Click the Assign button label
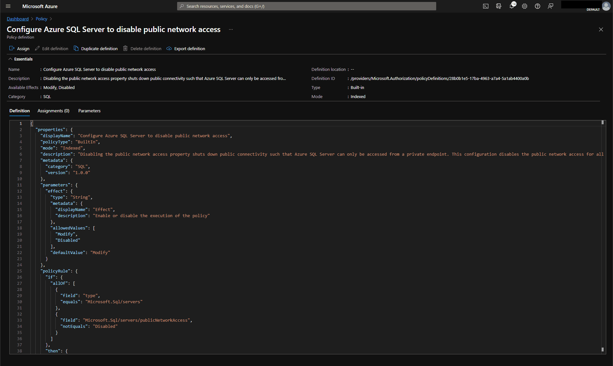Image resolution: width=613 pixels, height=366 pixels. (x=23, y=49)
